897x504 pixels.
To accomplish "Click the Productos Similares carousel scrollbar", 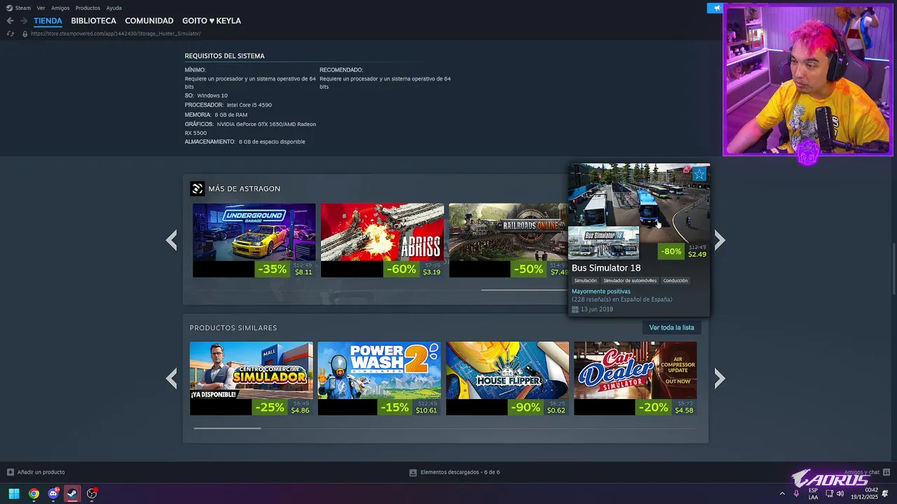I will (227, 428).
